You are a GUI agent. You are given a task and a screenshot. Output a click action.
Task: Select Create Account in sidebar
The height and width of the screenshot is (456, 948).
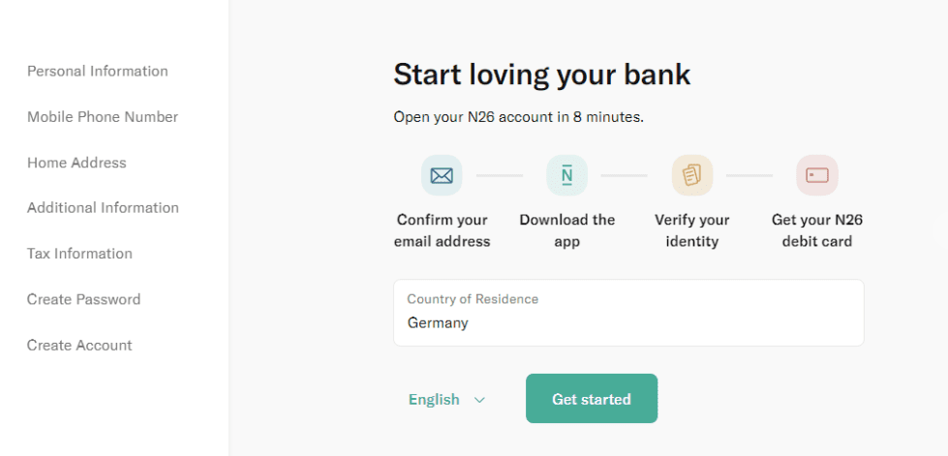(79, 346)
